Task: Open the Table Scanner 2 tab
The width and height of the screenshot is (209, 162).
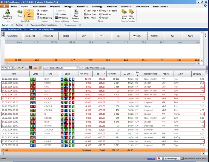Action: 160,7
